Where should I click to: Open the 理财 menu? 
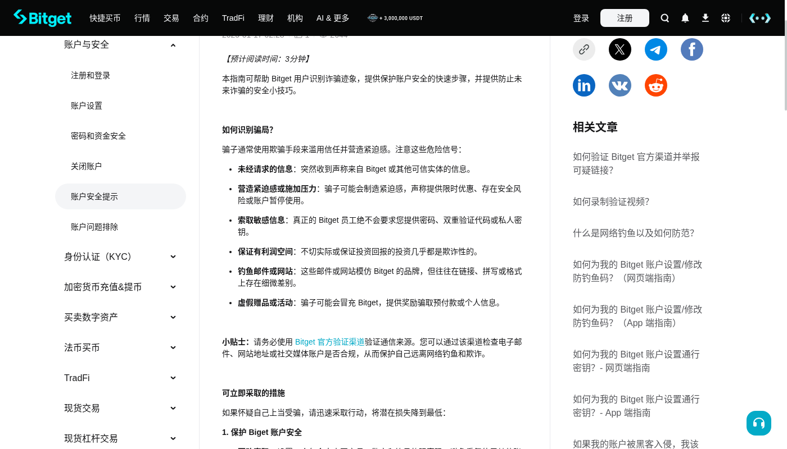[x=266, y=18]
